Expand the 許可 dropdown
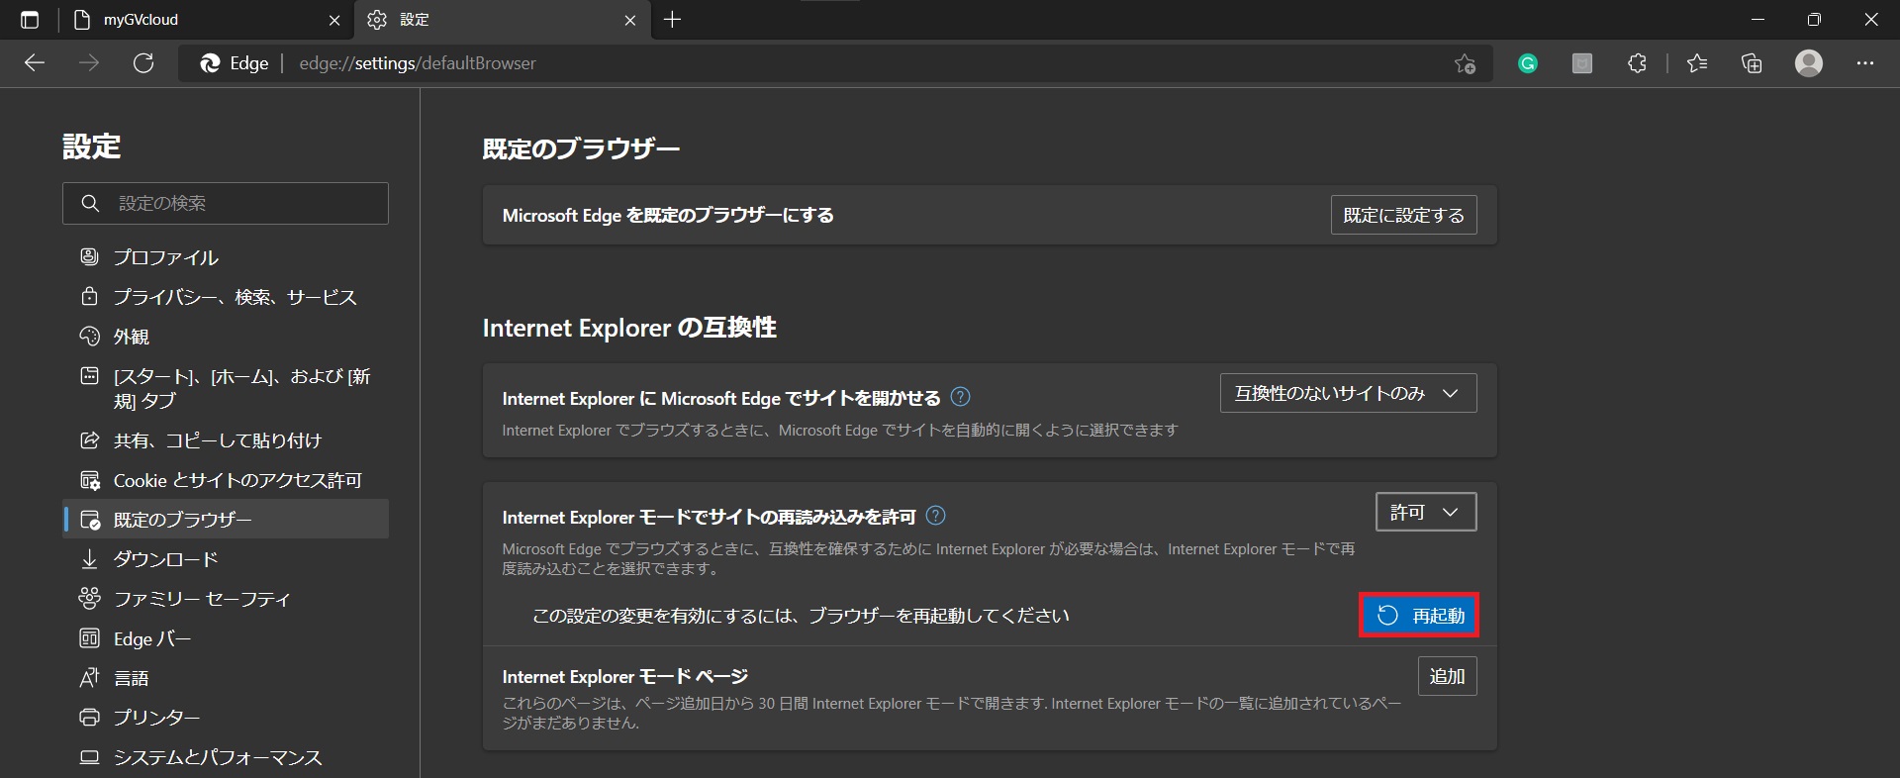Screen dimensions: 1900x778 tap(1426, 512)
